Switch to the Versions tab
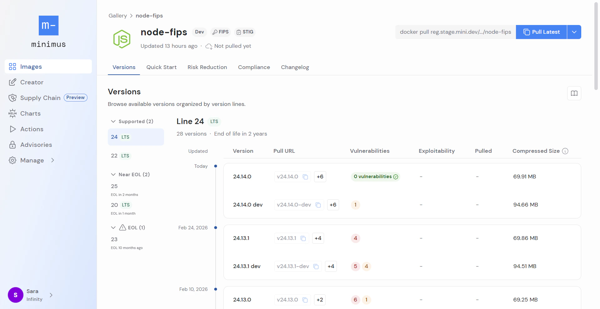 (x=124, y=67)
